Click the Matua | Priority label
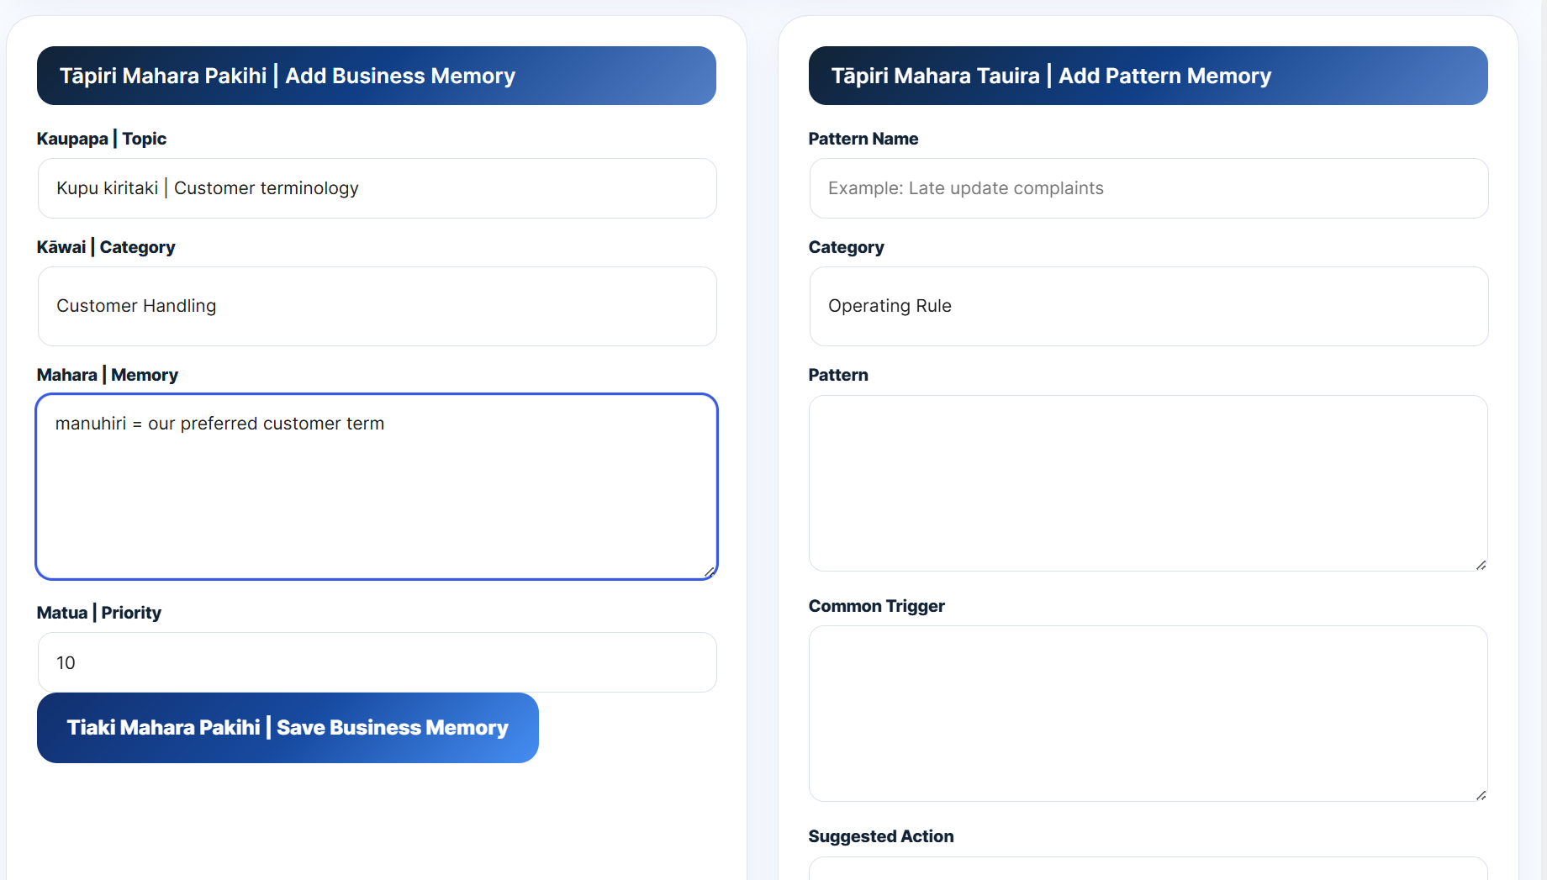Screen dimensions: 1547x880 click(99, 613)
